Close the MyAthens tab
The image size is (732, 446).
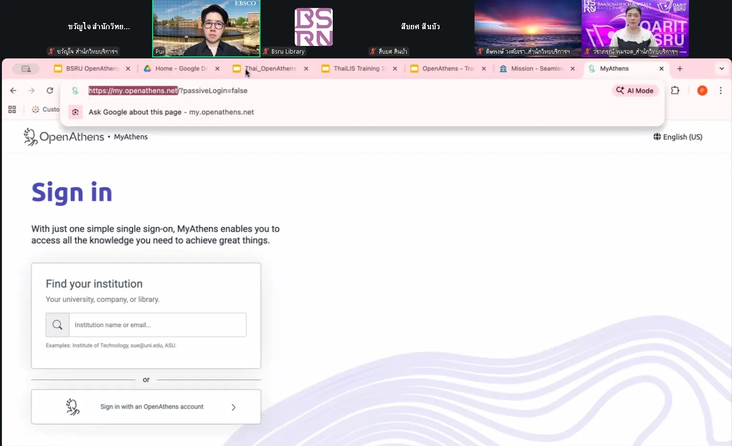(x=662, y=69)
